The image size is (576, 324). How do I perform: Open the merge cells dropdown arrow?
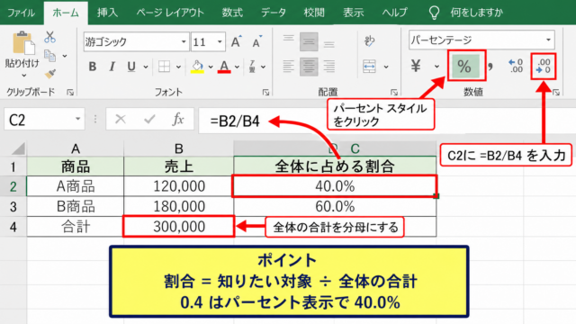coord(386,67)
